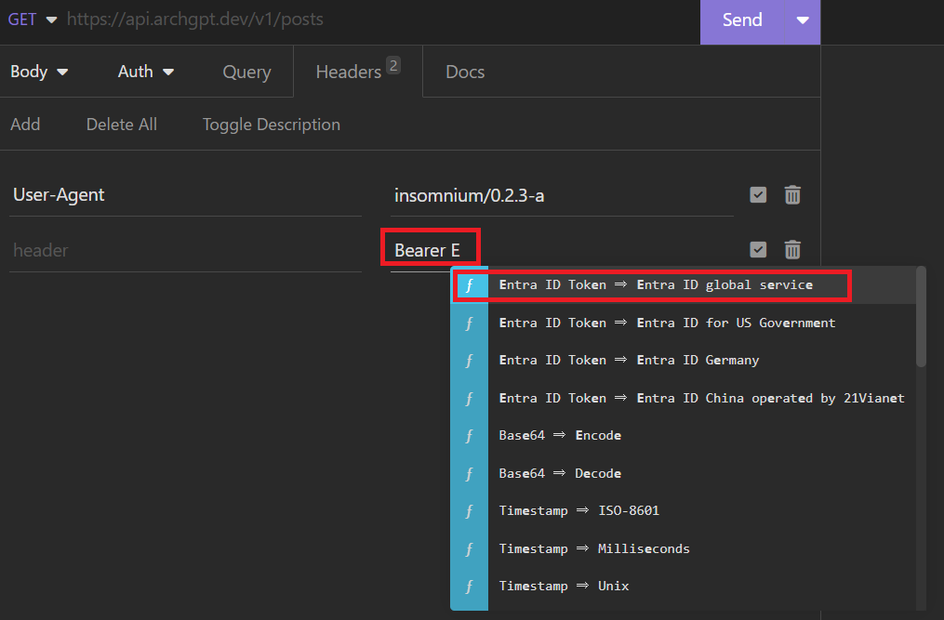The height and width of the screenshot is (620, 944).
Task: Click the request URL field
Action: pyautogui.click(x=379, y=20)
